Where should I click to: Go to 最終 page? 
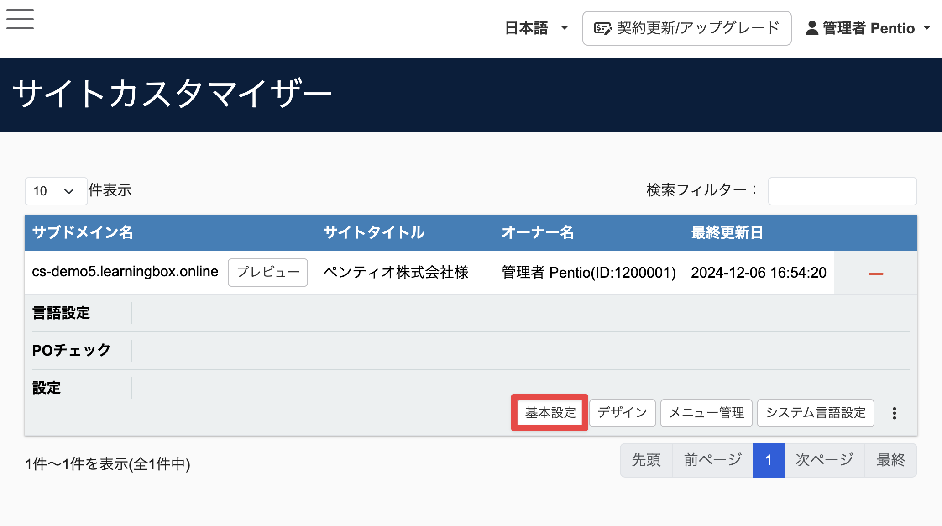point(890,460)
